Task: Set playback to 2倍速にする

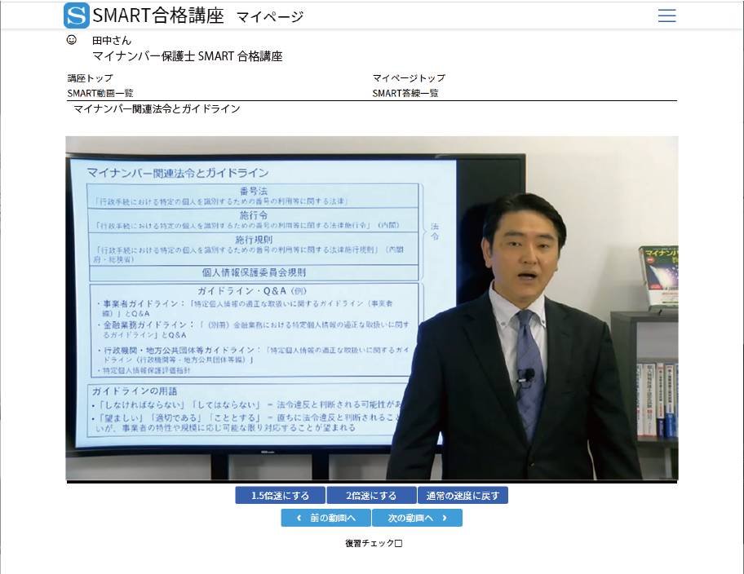Action: pyautogui.click(x=371, y=495)
